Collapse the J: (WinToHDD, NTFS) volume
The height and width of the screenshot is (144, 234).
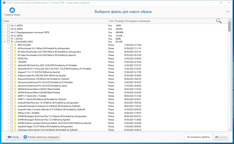click(5, 42)
